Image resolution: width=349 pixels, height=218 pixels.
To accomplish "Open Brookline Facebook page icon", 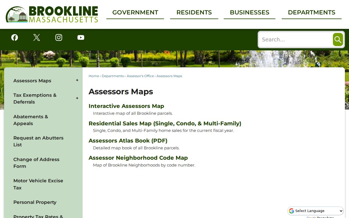I will pyautogui.click(x=15, y=38).
